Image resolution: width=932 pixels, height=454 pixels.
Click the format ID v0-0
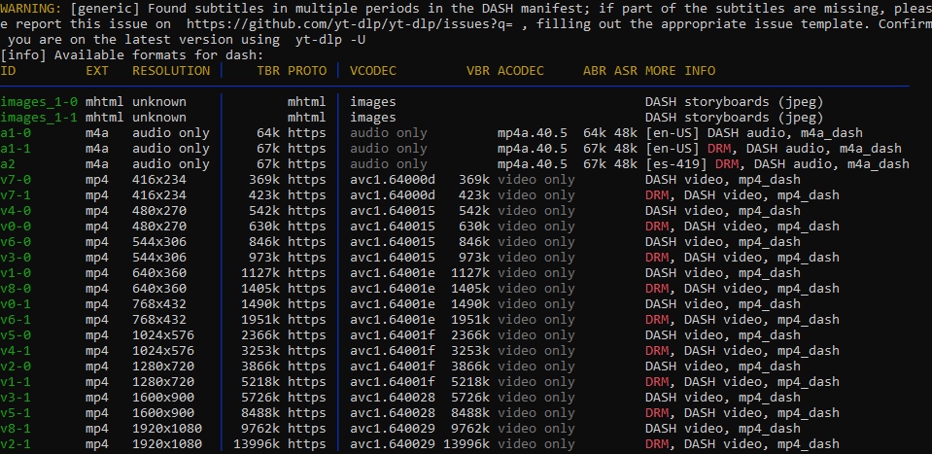coord(16,227)
